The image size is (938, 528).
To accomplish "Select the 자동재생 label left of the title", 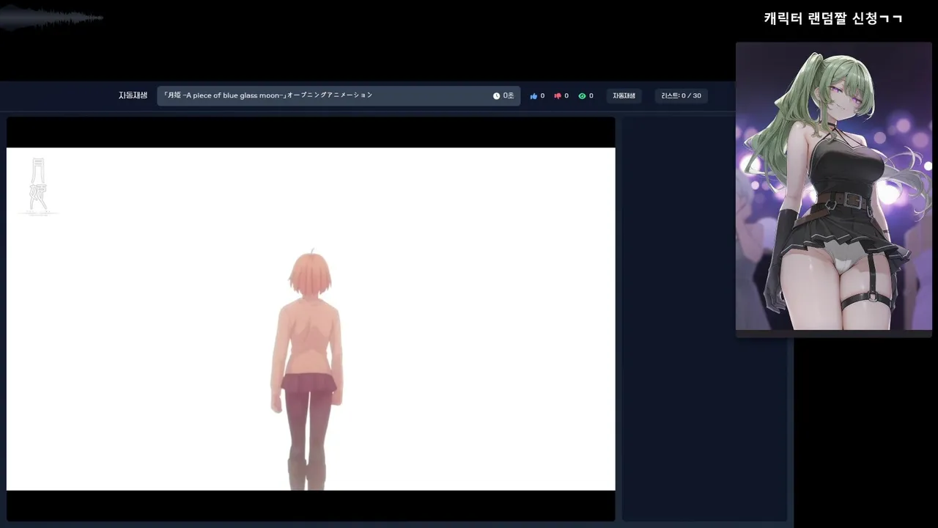I will tap(133, 95).
